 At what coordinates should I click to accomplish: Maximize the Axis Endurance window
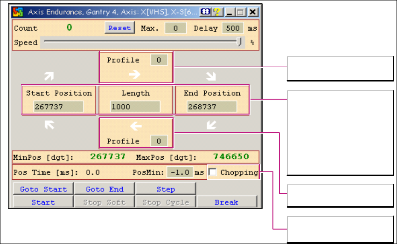[x=241, y=12]
